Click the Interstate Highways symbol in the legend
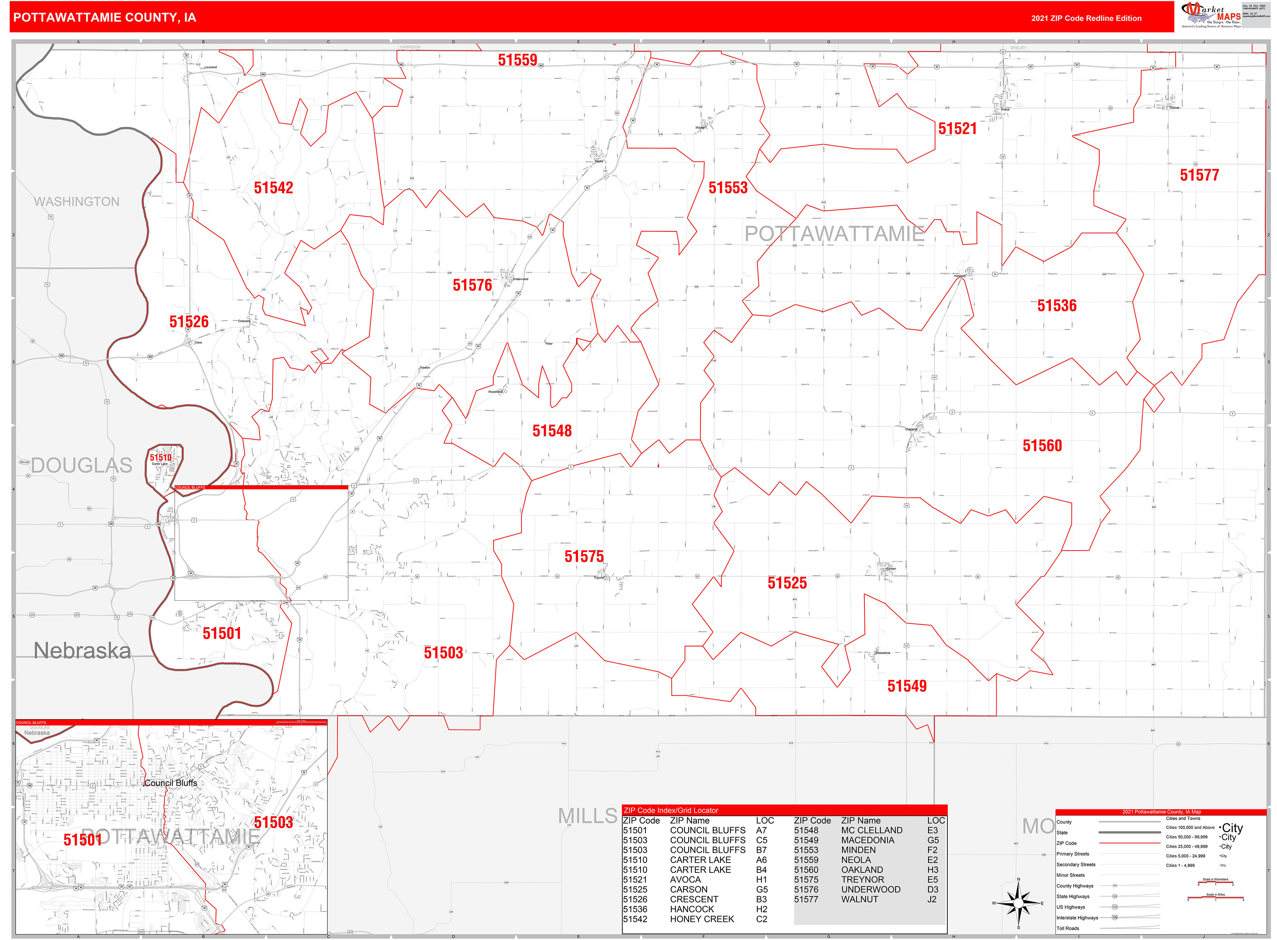1277x940 pixels. coord(1115,918)
